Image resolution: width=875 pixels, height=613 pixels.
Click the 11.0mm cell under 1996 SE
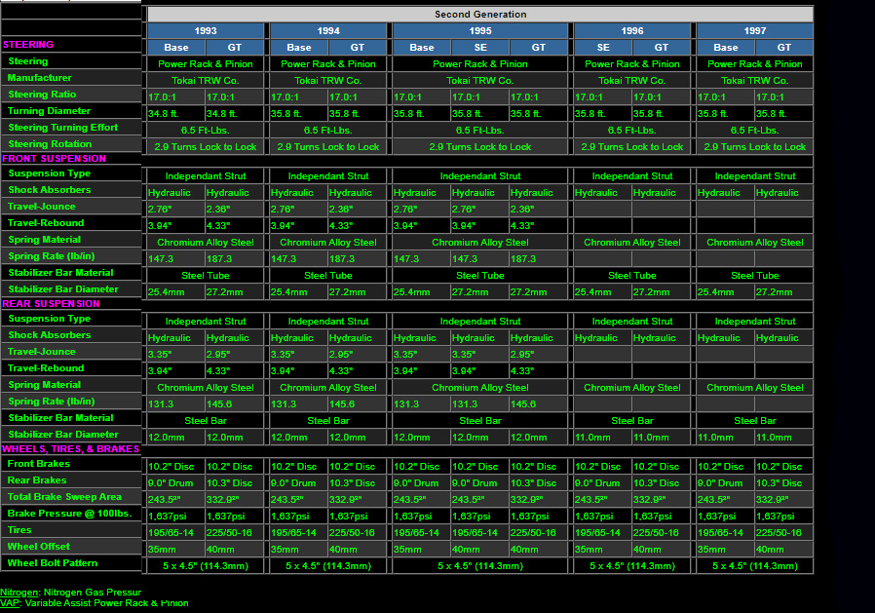pos(603,438)
